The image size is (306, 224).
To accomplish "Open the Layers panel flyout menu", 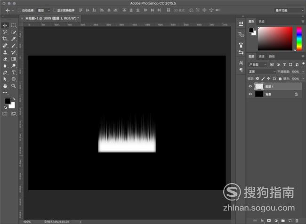I will (x=303, y=56).
